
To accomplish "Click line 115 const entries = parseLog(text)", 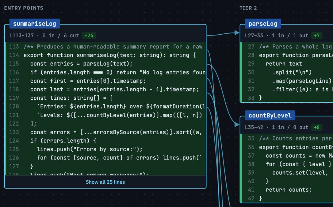I will coord(106,64).
